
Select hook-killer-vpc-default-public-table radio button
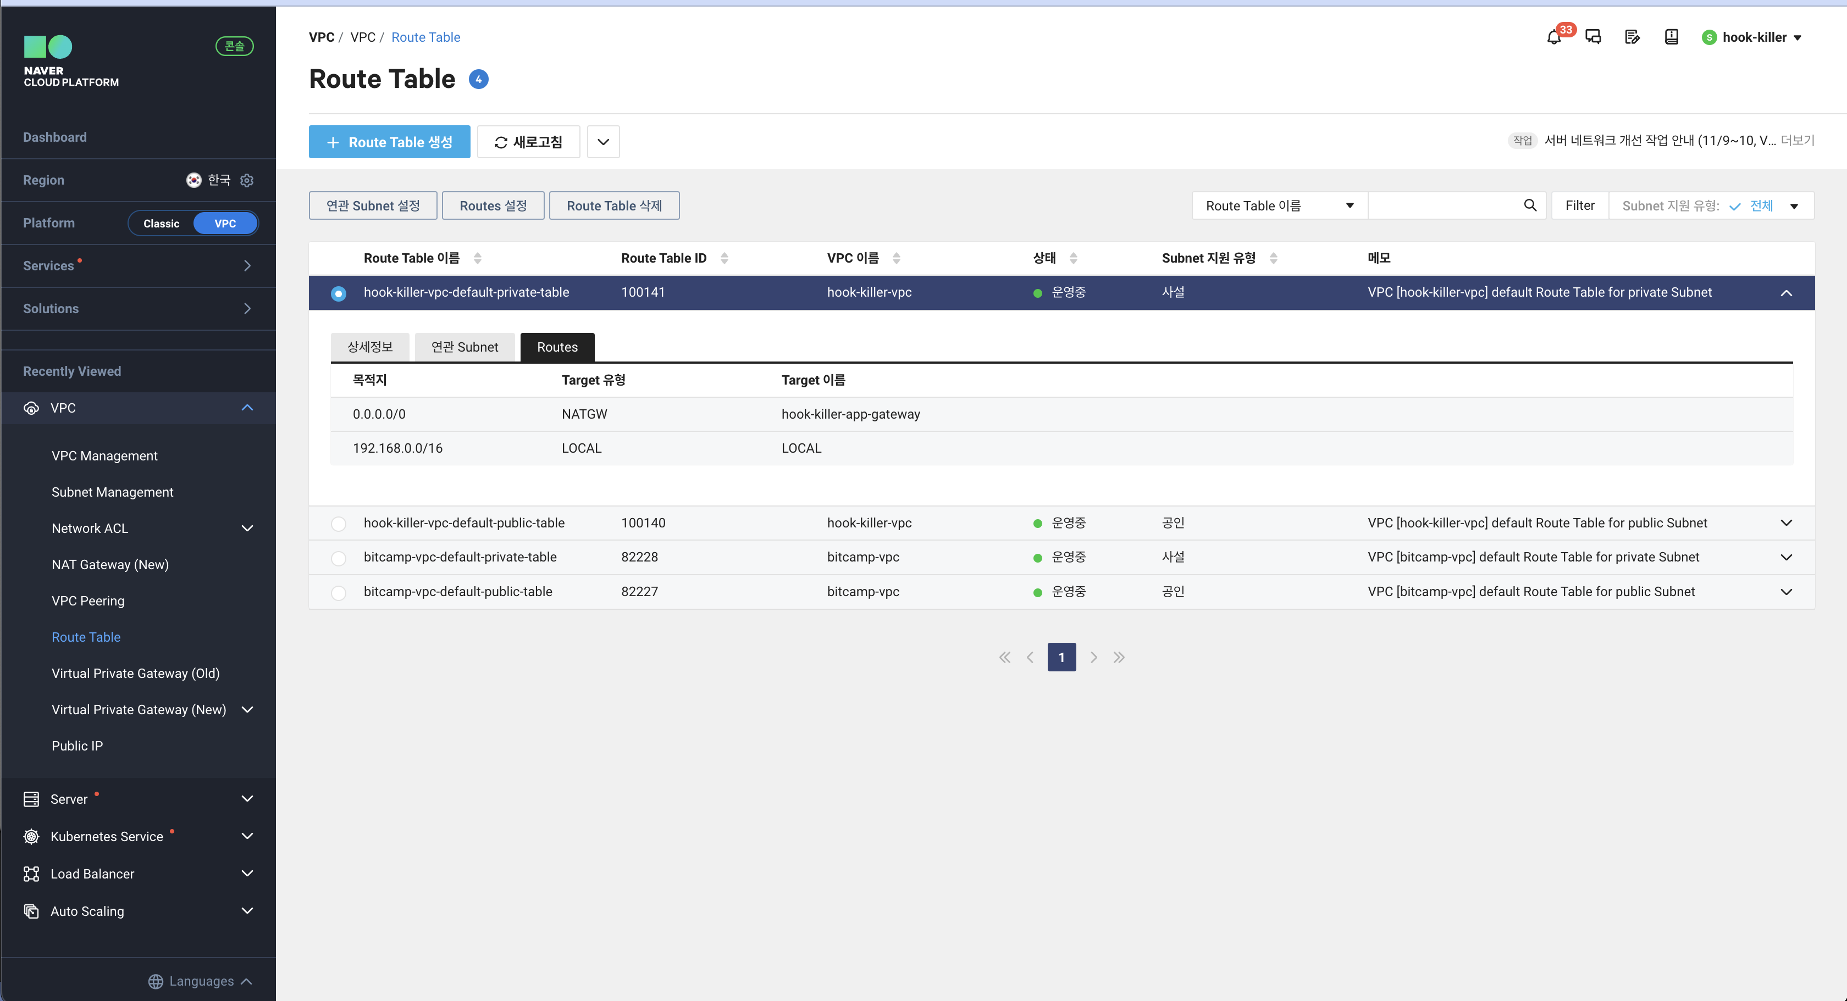point(339,524)
